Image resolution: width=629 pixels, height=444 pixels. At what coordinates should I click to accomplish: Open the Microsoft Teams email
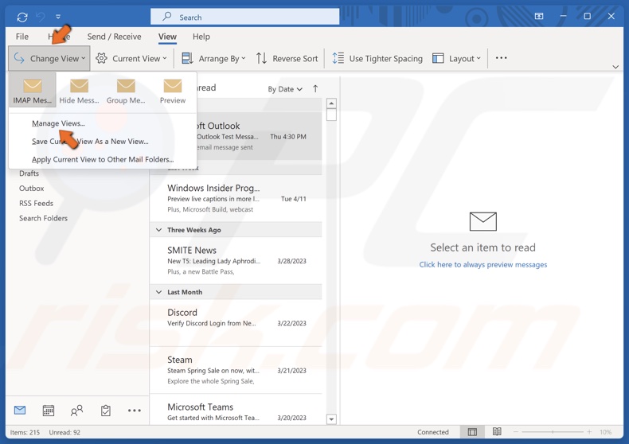(236, 410)
